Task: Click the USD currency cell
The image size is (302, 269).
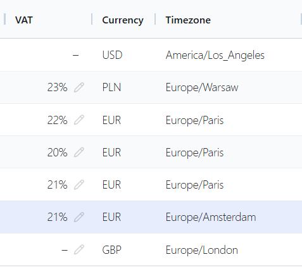Action: 112,55
